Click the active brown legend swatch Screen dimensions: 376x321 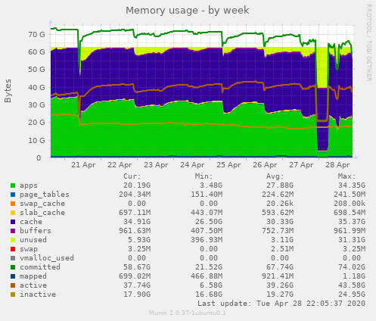click(13, 285)
